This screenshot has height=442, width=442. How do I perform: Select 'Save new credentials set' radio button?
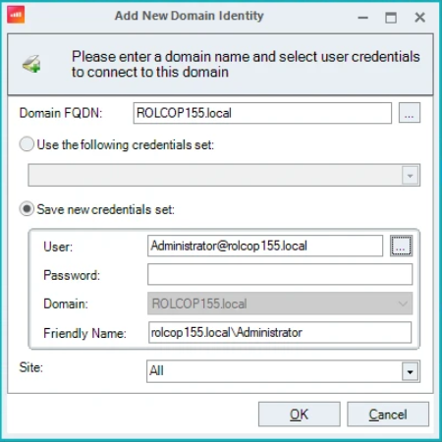(27, 209)
